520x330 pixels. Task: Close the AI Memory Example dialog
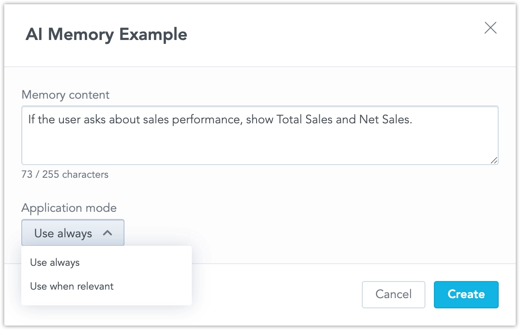[x=491, y=28]
